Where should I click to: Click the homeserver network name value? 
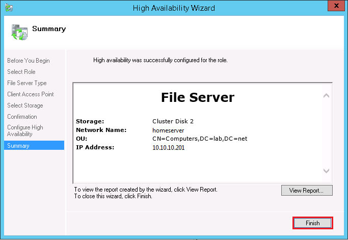click(168, 130)
